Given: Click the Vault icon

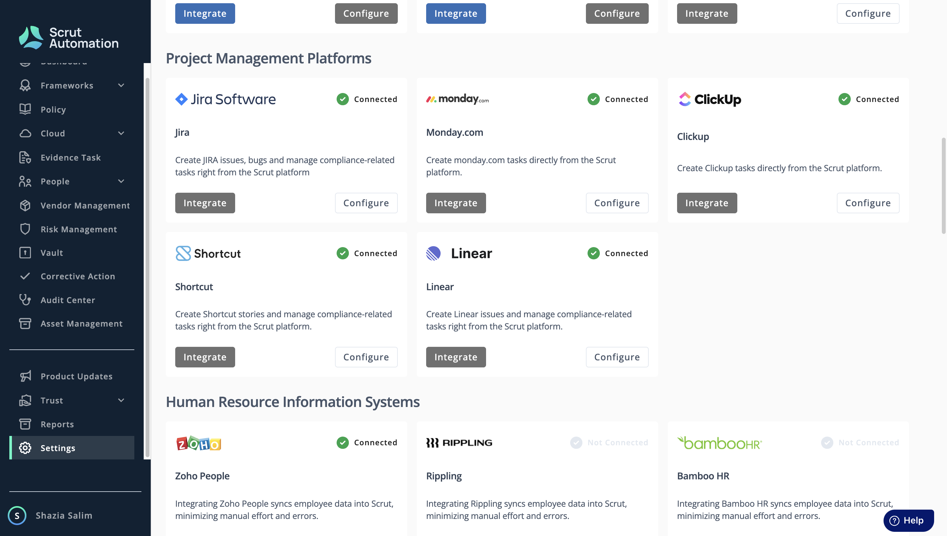Looking at the screenshot, I should (25, 253).
